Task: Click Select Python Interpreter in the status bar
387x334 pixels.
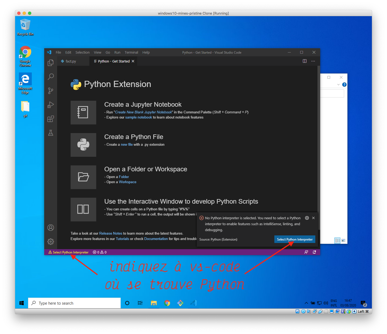Action: (x=68, y=252)
